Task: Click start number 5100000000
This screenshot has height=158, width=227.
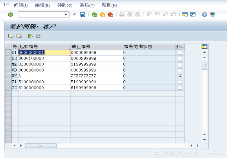Action: pyautogui.click(x=44, y=82)
